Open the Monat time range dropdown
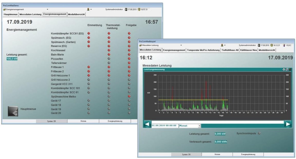 (199, 126)
